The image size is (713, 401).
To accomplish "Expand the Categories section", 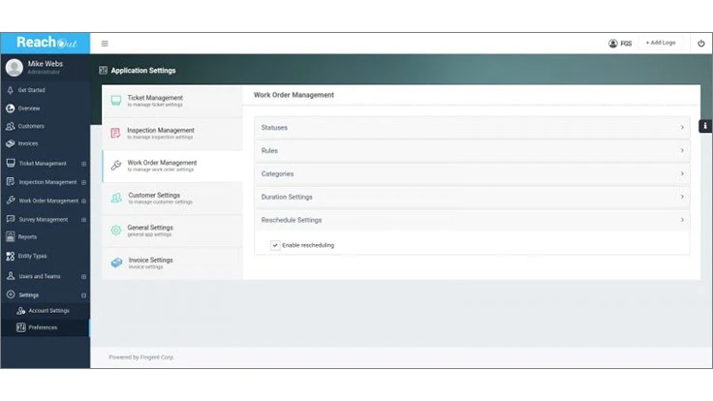I will [472, 174].
